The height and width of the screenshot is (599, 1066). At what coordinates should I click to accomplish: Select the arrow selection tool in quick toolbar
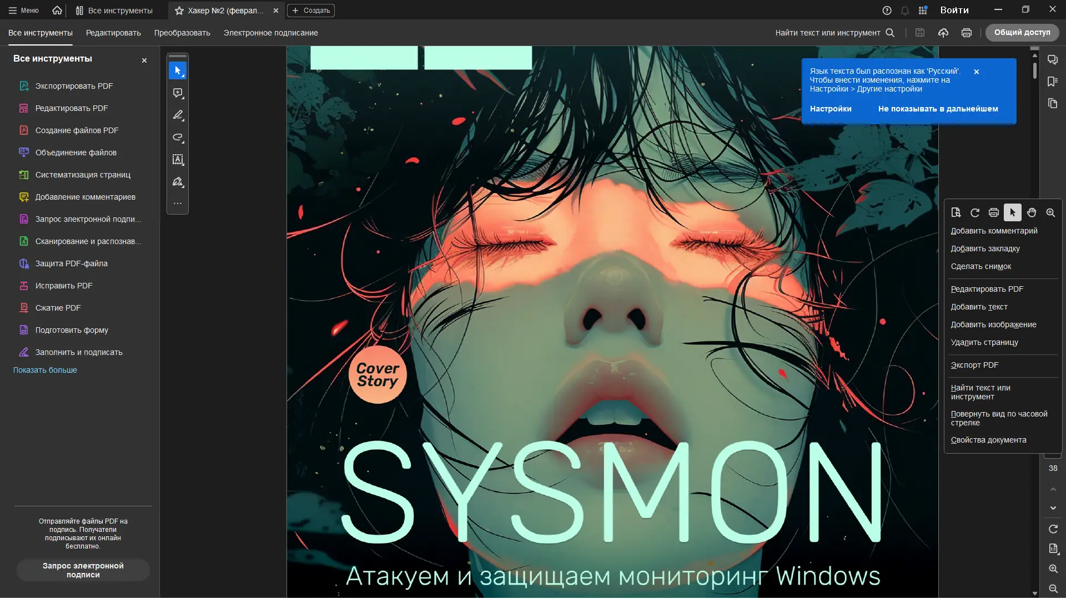pyautogui.click(x=178, y=70)
